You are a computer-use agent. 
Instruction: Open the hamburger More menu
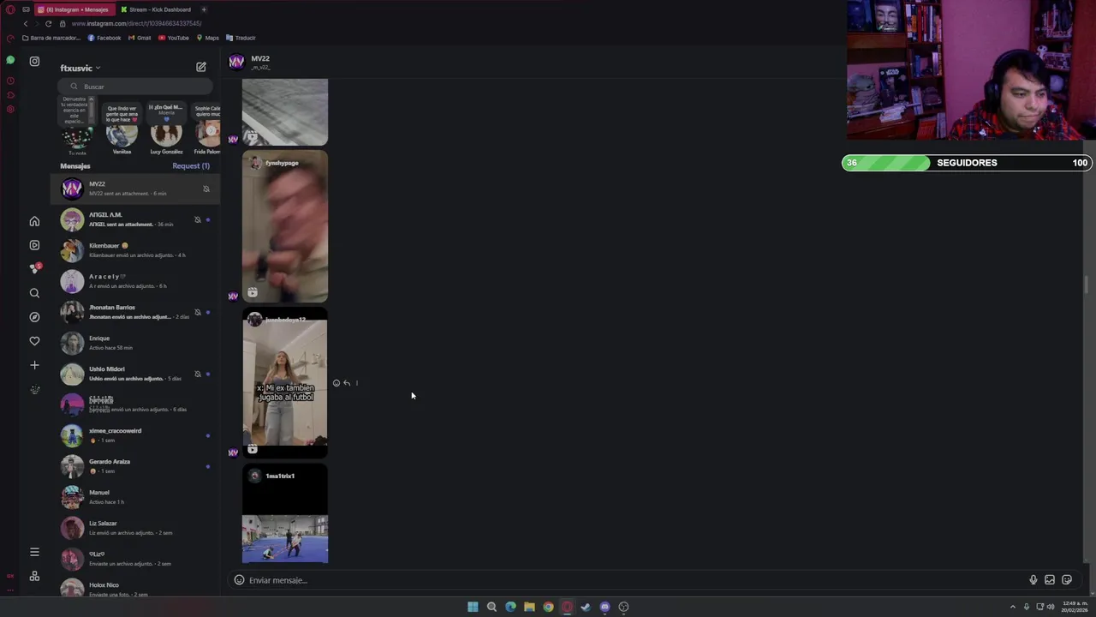pos(34,552)
